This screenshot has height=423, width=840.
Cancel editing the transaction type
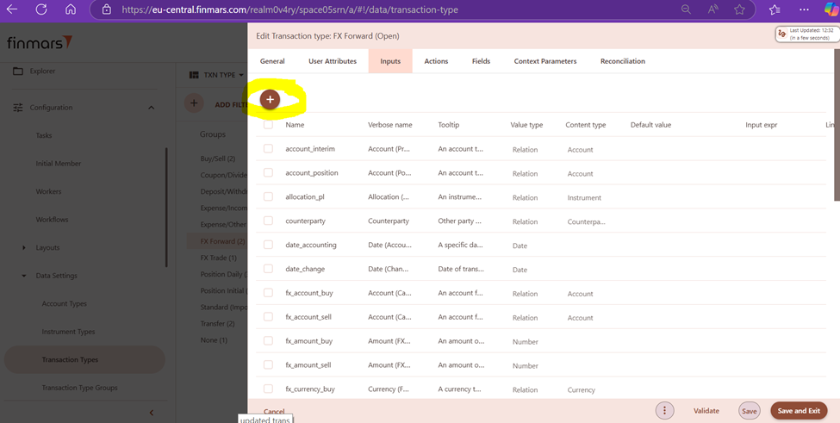[274, 411]
